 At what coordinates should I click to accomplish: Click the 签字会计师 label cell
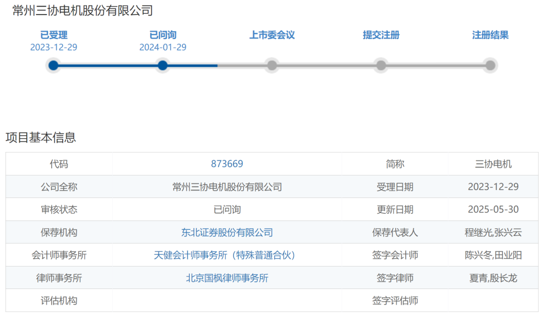[395, 255]
